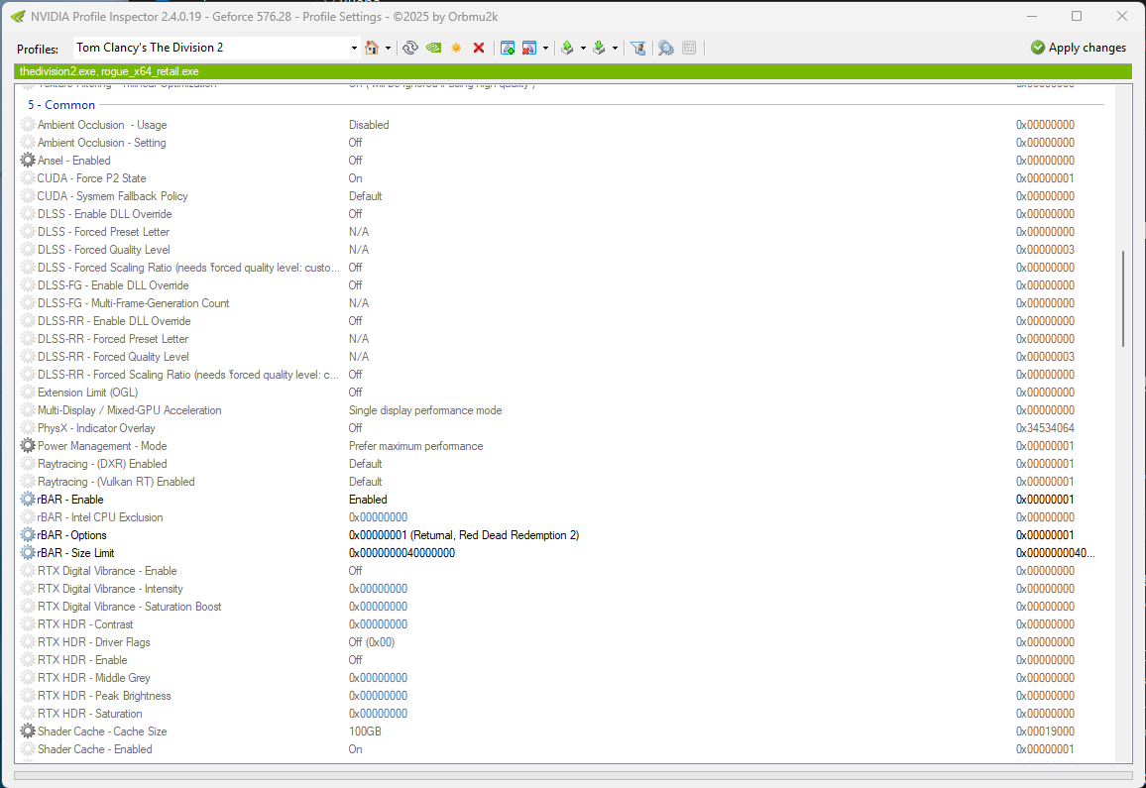Open the export profiles dropdown arrow
The height and width of the screenshot is (788, 1146).
[x=583, y=49]
